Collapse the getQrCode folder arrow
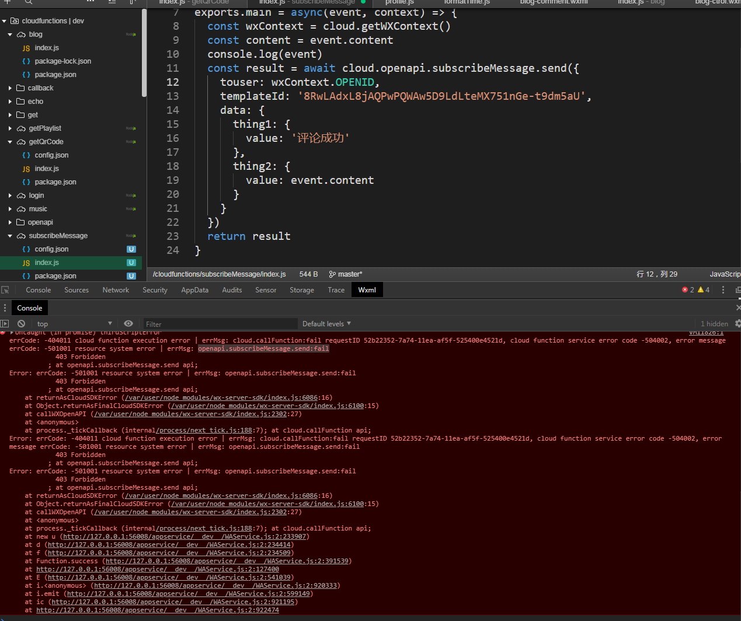Viewport: 741px width, 621px height. coord(10,142)
